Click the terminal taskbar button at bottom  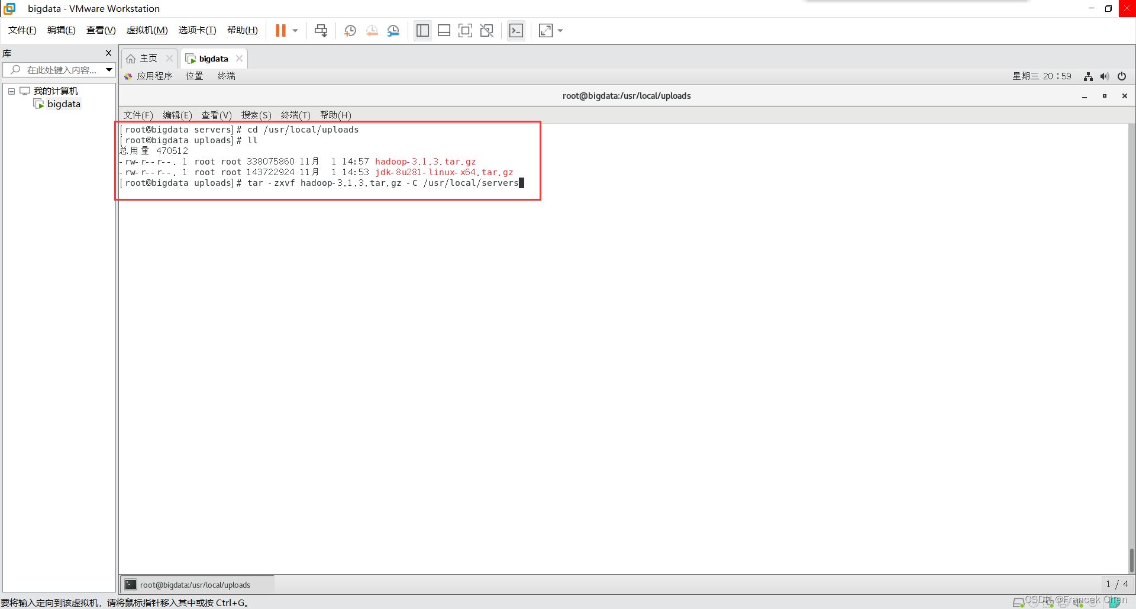pos(197,585)
